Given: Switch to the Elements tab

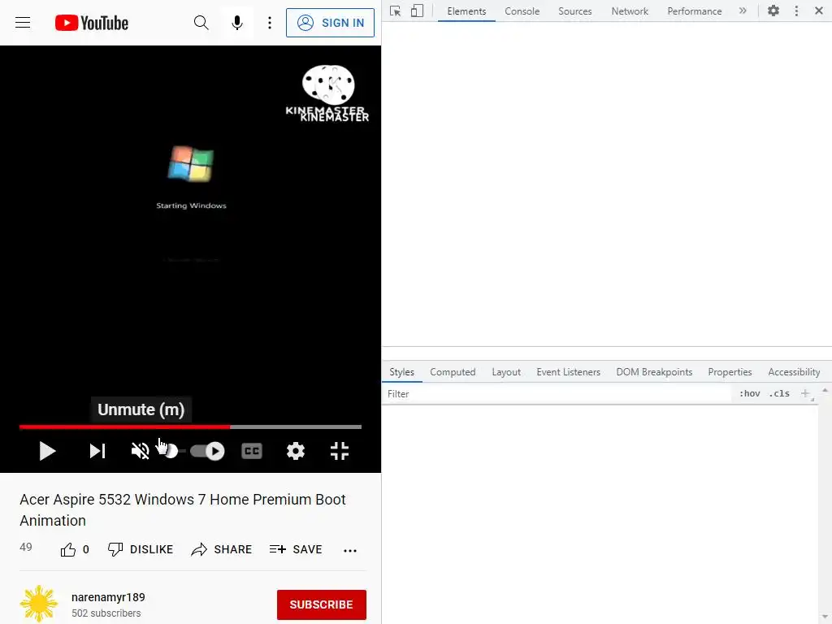Looking at the screenshot, I should (x=466, y=11).
